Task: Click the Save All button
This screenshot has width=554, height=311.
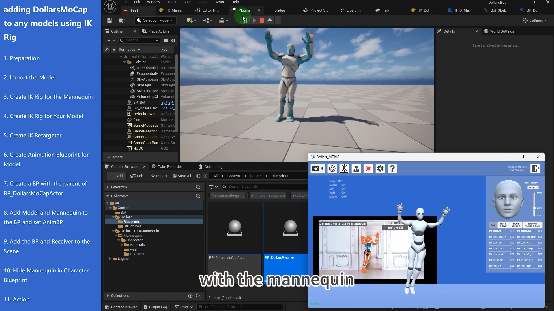Action: pyautogui.click(x=182, y=176)
